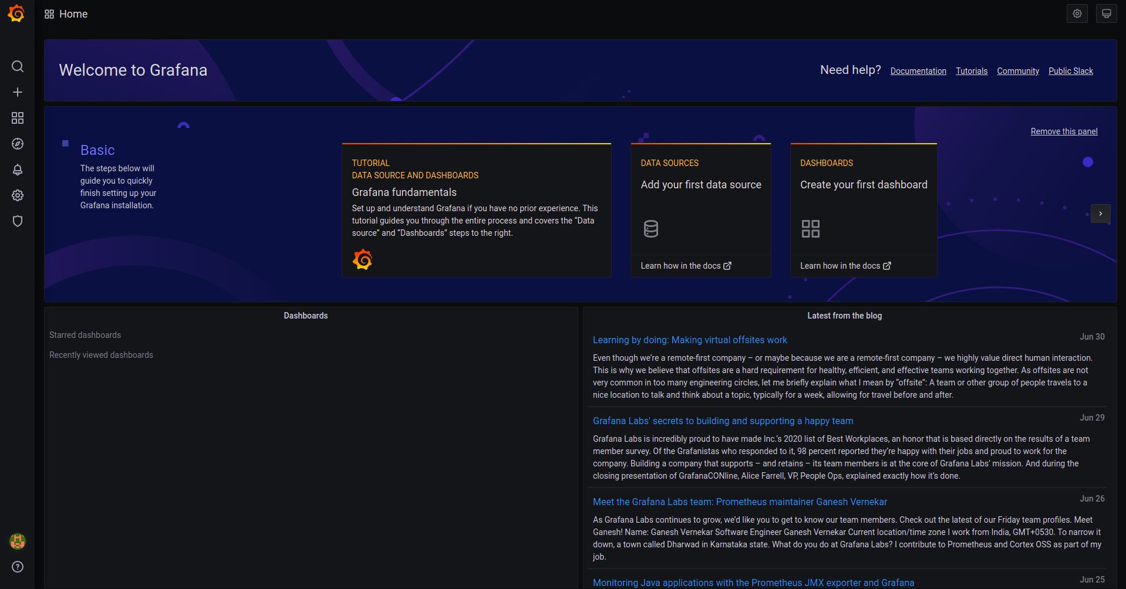Open Grafana Labs' secrets blog post
1126x589 pixels.
point(723,421)
